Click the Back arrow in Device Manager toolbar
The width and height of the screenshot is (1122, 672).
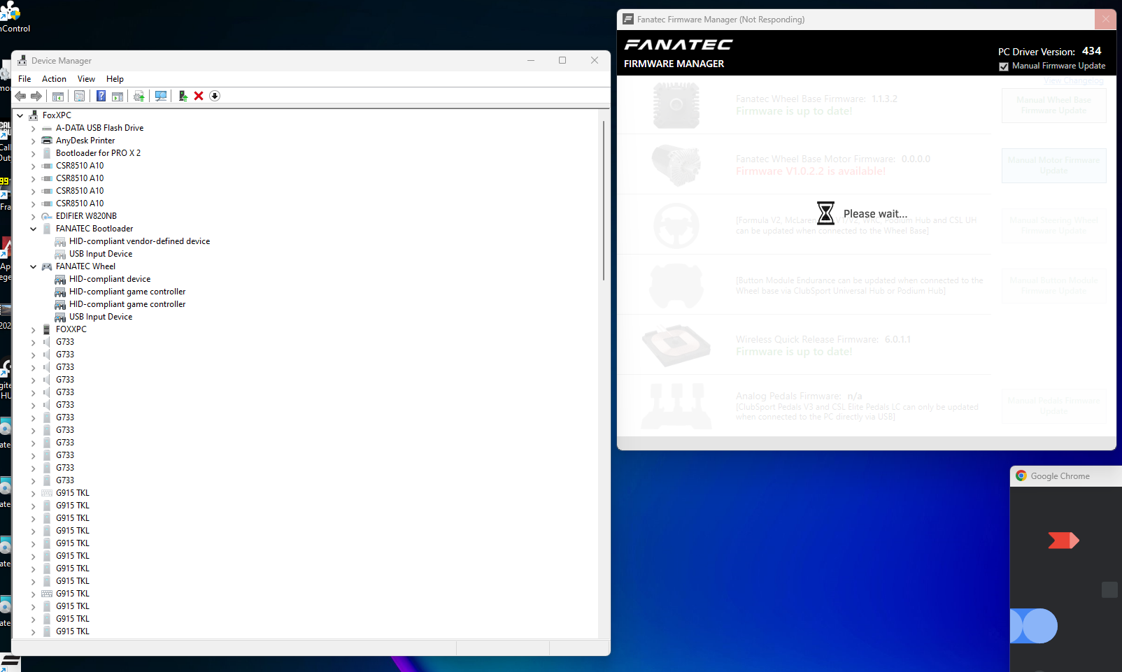[x=20, y=96]
